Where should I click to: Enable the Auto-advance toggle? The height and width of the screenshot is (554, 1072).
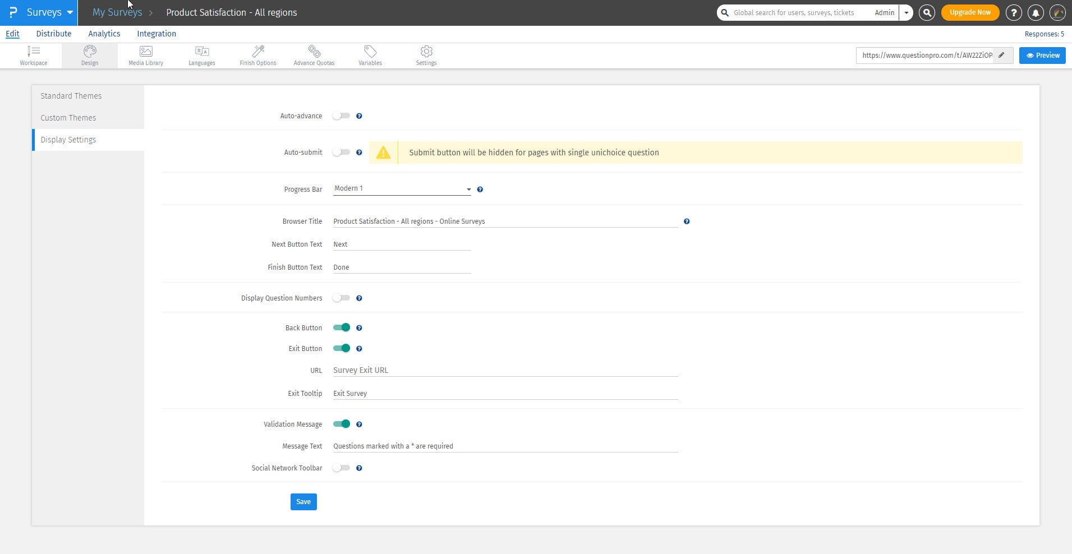click(x=341, y=116)
